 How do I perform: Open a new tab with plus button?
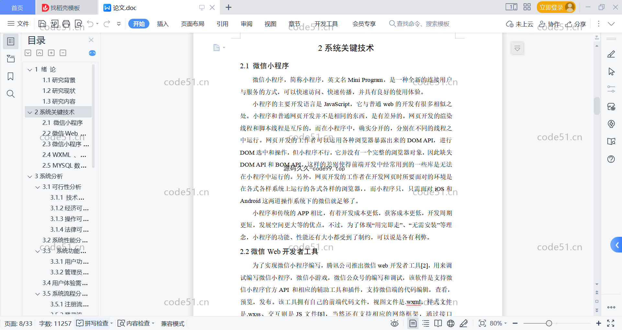pos(228,7)
